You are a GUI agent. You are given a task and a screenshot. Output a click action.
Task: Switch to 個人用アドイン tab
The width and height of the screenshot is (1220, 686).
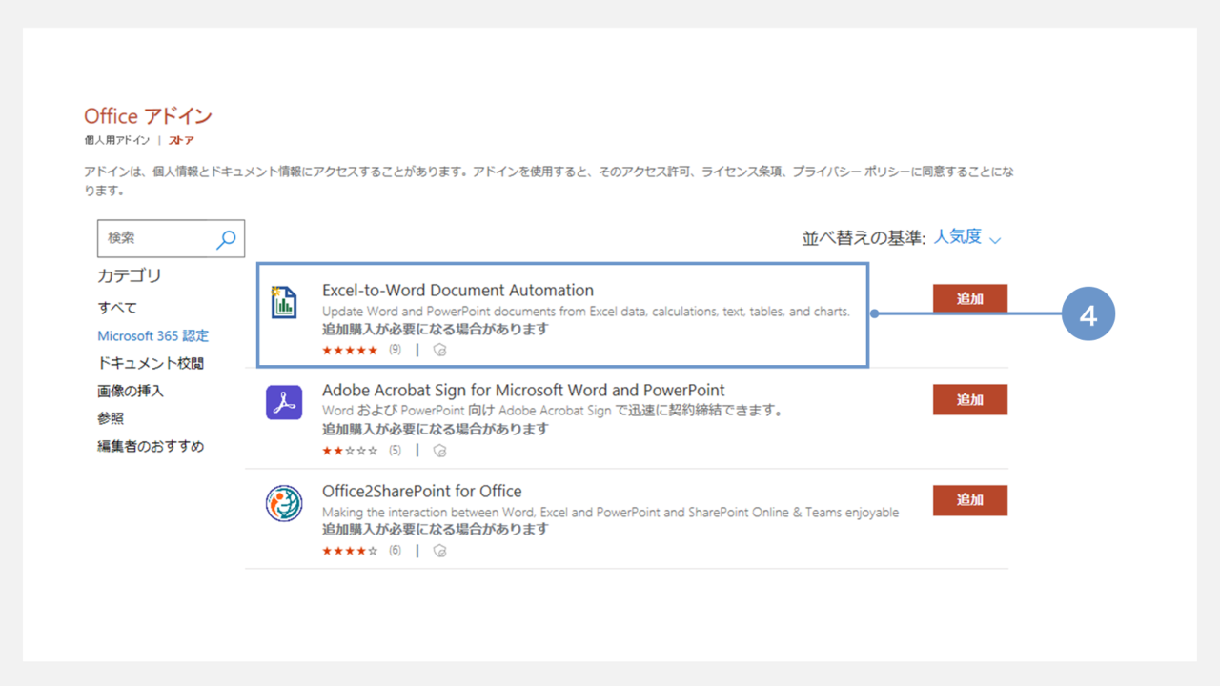117,140
